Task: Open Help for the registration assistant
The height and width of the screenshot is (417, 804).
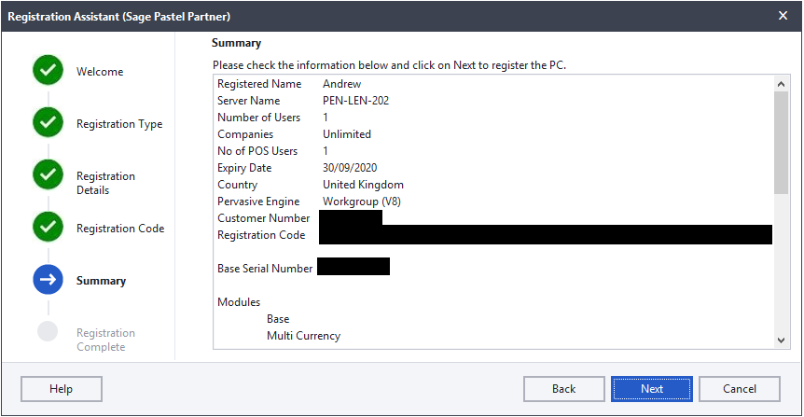Action: pos(61,389)
